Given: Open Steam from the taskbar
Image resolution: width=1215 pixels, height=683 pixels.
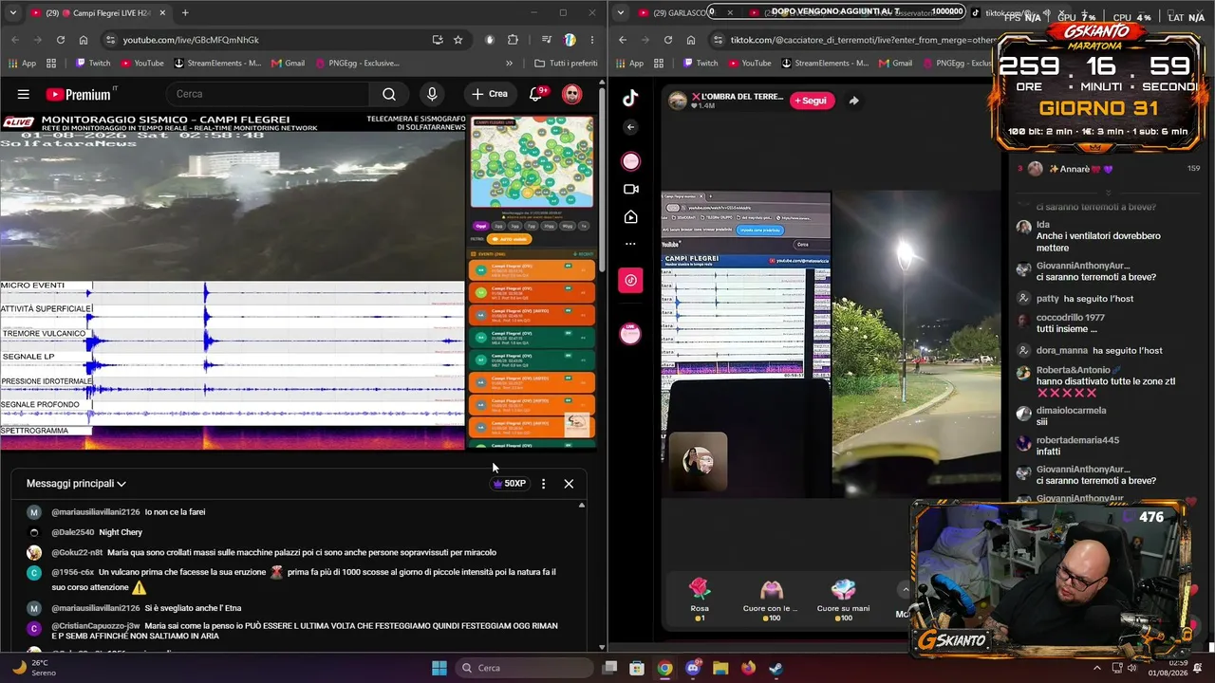Looking at the screenshot, I should [776, 668].
